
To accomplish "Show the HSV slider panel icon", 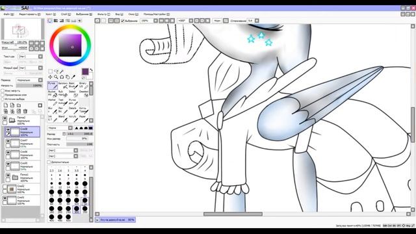I will coord(62,21).
